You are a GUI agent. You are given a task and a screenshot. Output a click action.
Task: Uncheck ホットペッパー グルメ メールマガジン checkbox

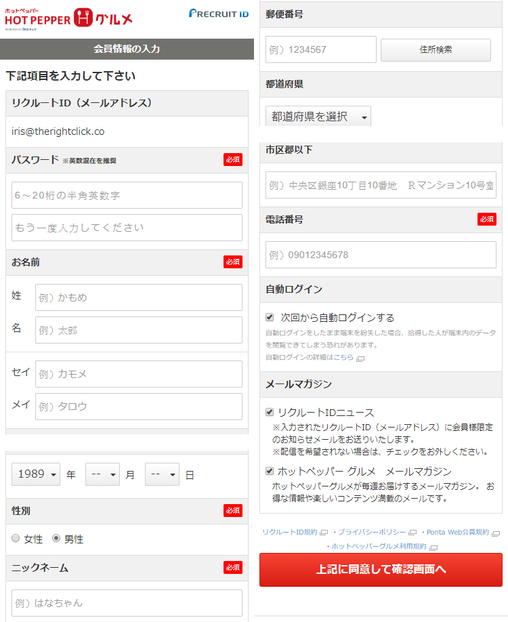coord(270,471)
